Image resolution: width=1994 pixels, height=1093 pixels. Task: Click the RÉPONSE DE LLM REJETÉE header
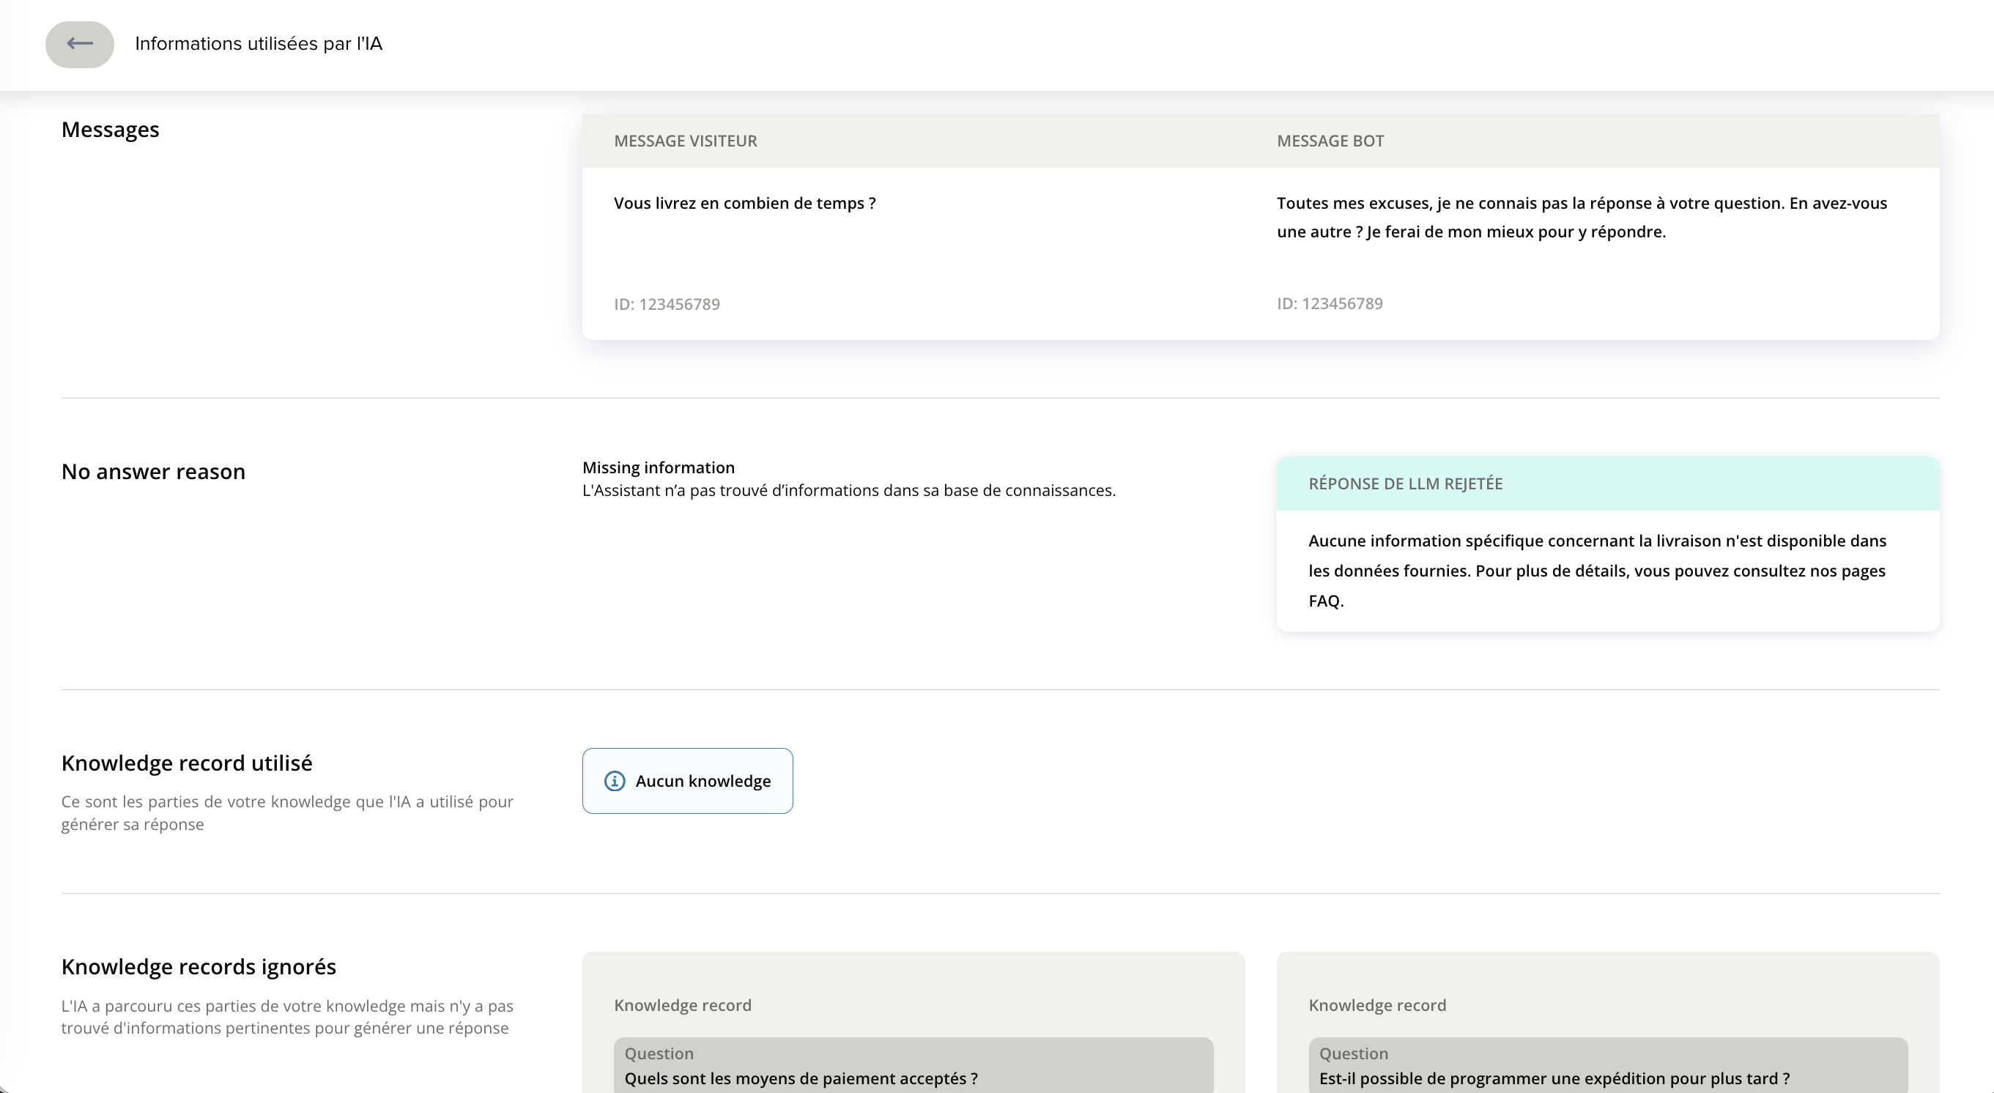(1405, 483)
